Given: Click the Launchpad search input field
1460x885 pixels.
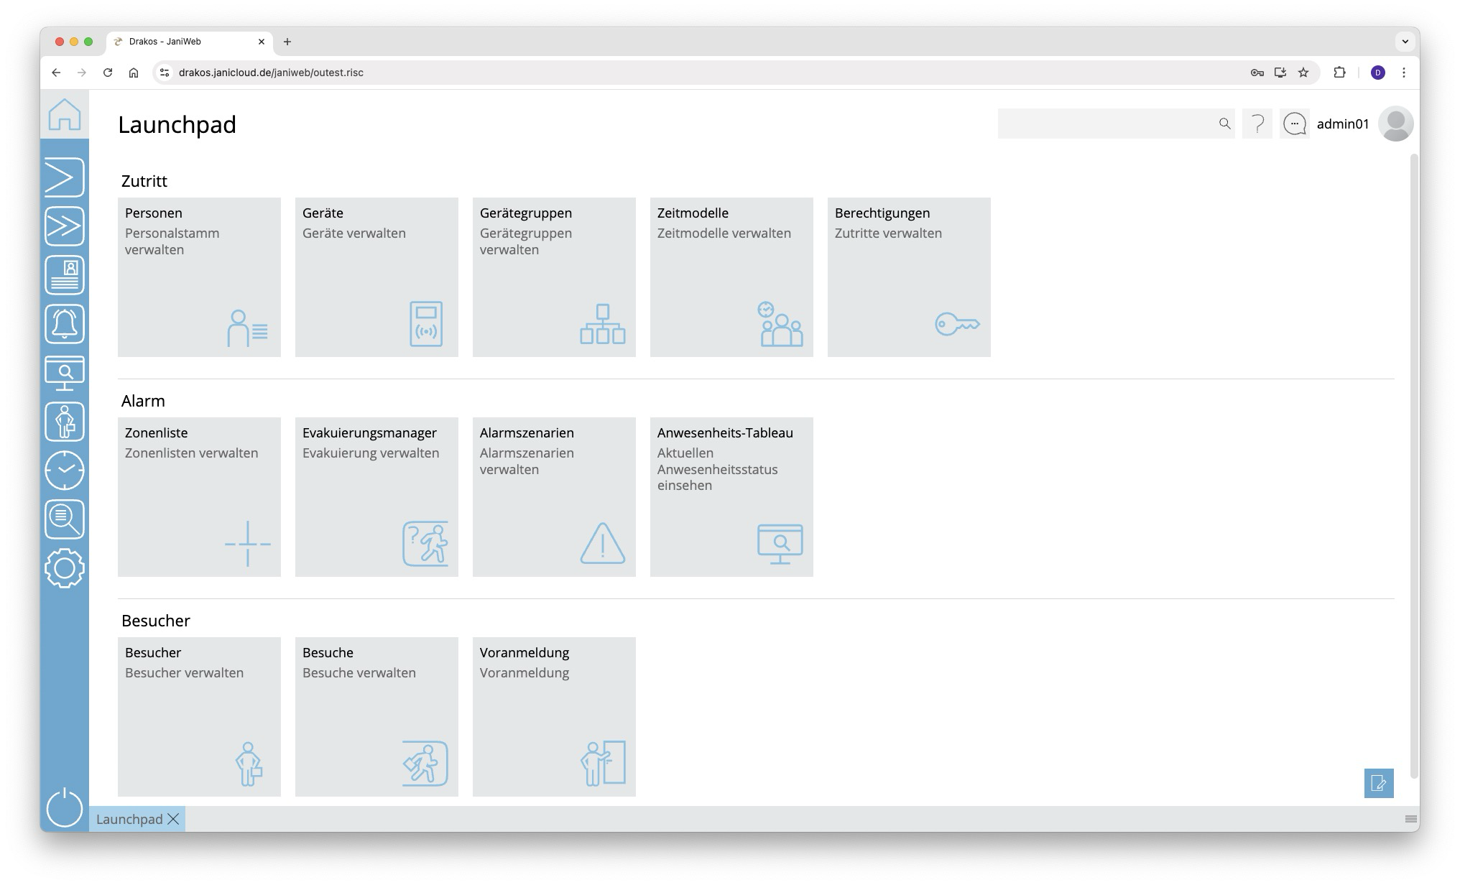Looking at the screenshot, I should click(x=1106, y=124).
